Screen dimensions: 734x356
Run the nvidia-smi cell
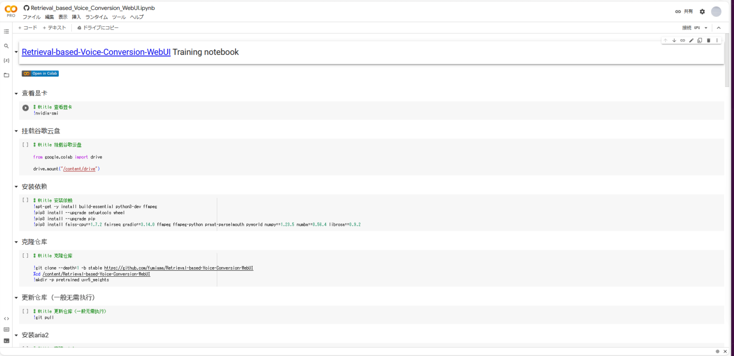pyautogui.click(x=26, y=108)
